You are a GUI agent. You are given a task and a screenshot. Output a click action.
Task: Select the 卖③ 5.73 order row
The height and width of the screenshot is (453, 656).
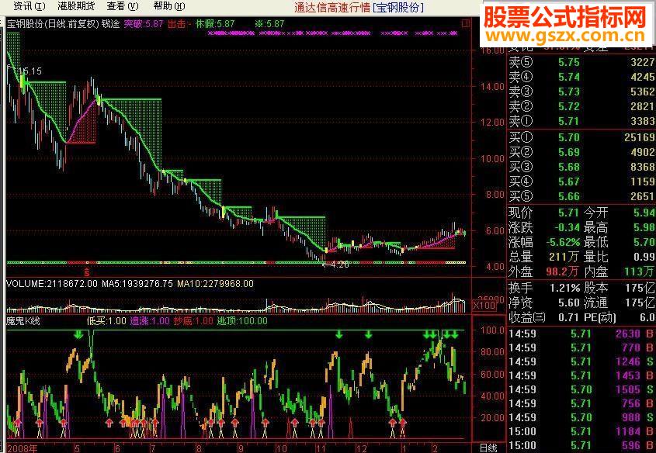tap(581, 92)
